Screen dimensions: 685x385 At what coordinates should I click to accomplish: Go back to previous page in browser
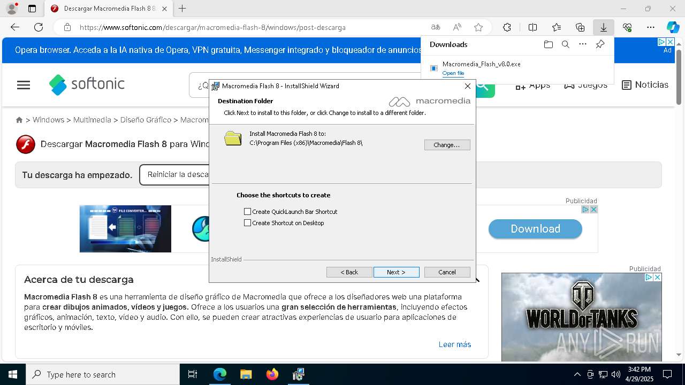(15, 27)
